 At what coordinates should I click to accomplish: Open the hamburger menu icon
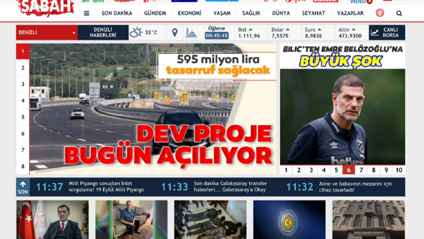(x=87, y=13)
